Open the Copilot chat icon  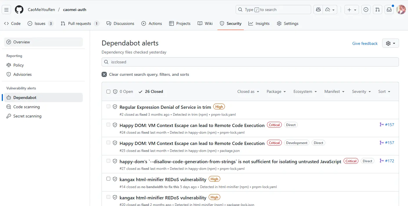pyautogui.click(x=318, y=10)
